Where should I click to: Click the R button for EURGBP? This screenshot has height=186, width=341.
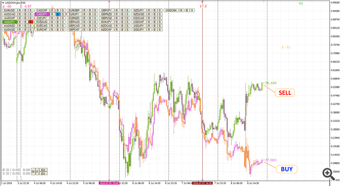85,10
